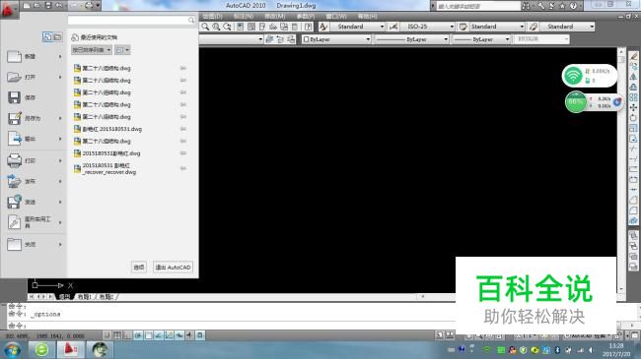Click the InfoCenter binoculars search icon
The height and width of the screenshot is (359, 641).
click(526, 6)
